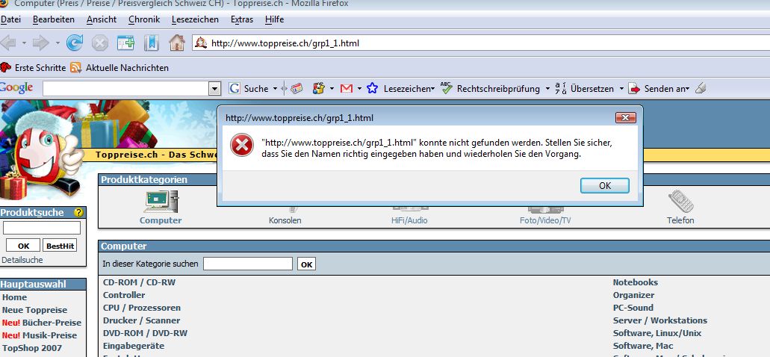Click the Rechtschreibprüfung spell check icon
The image size is (770, 357).
click(x=447, y=88)
